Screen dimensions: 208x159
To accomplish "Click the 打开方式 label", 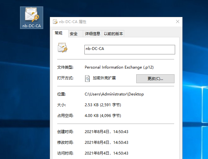I will 65,78.
